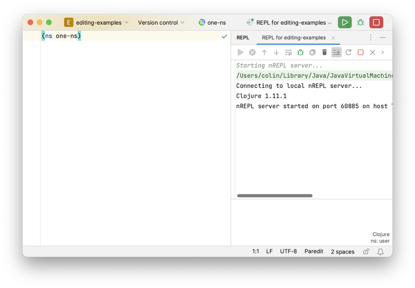Viewport: 415px width, 288px height.
Task: Click the Java path link in the REPL output
Action: pos(314,75)
